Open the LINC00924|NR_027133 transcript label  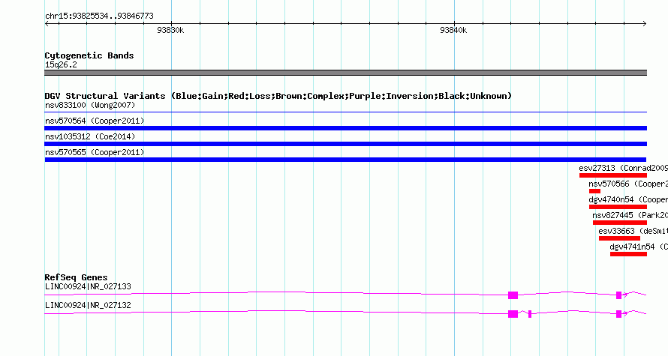pyautogui.click(x=88, y=286)
